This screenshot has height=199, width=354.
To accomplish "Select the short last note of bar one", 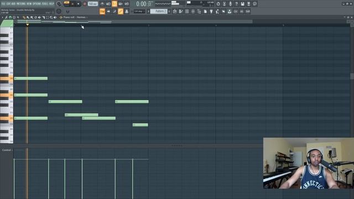I will (140, 125).
